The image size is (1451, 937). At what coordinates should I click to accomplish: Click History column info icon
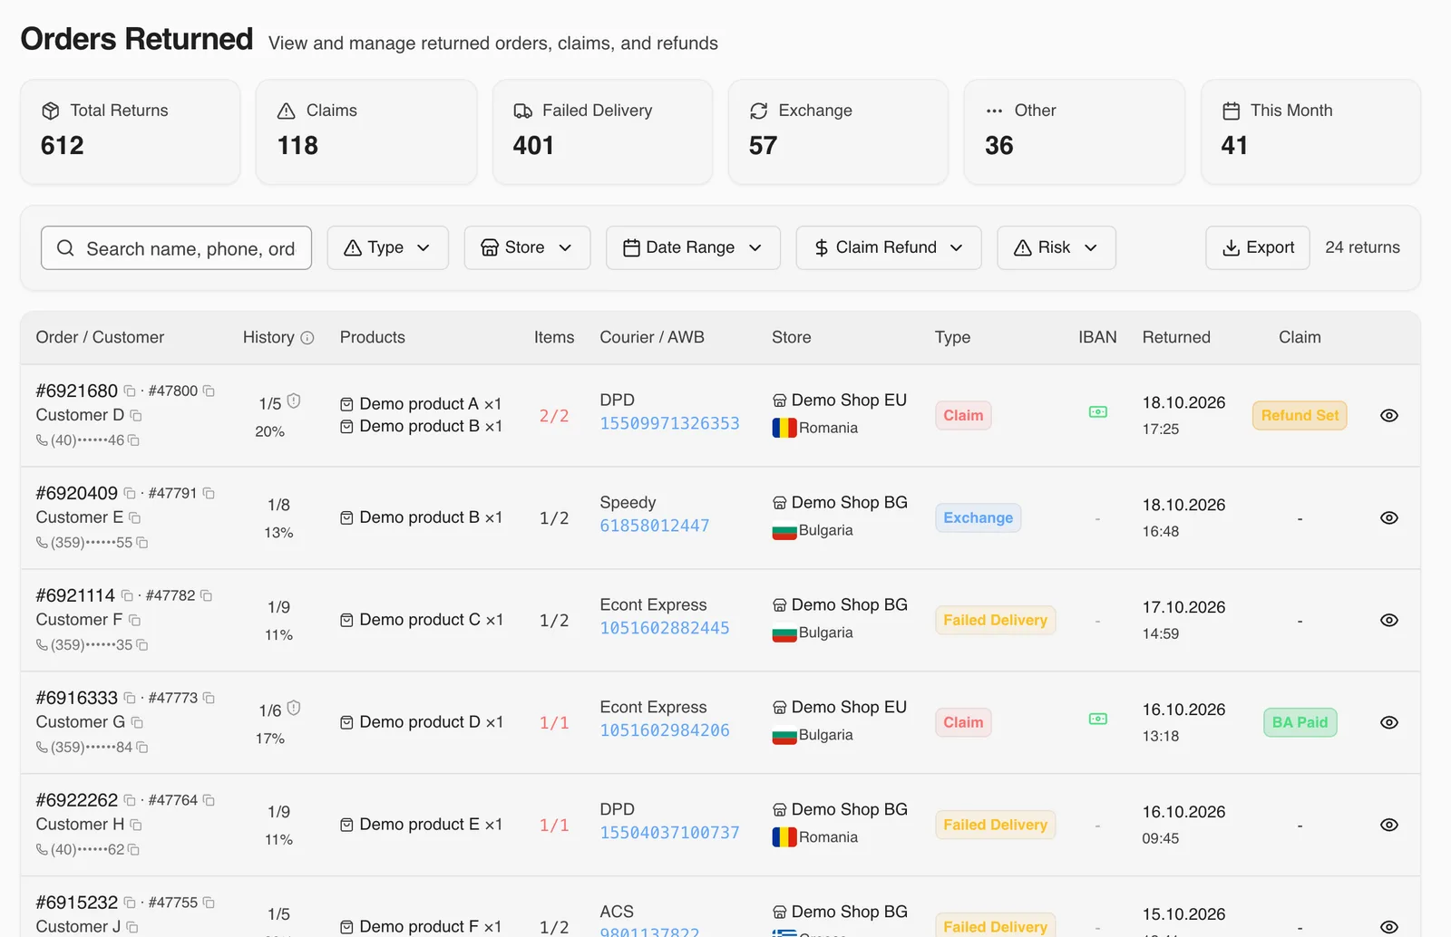pos(307,338)
